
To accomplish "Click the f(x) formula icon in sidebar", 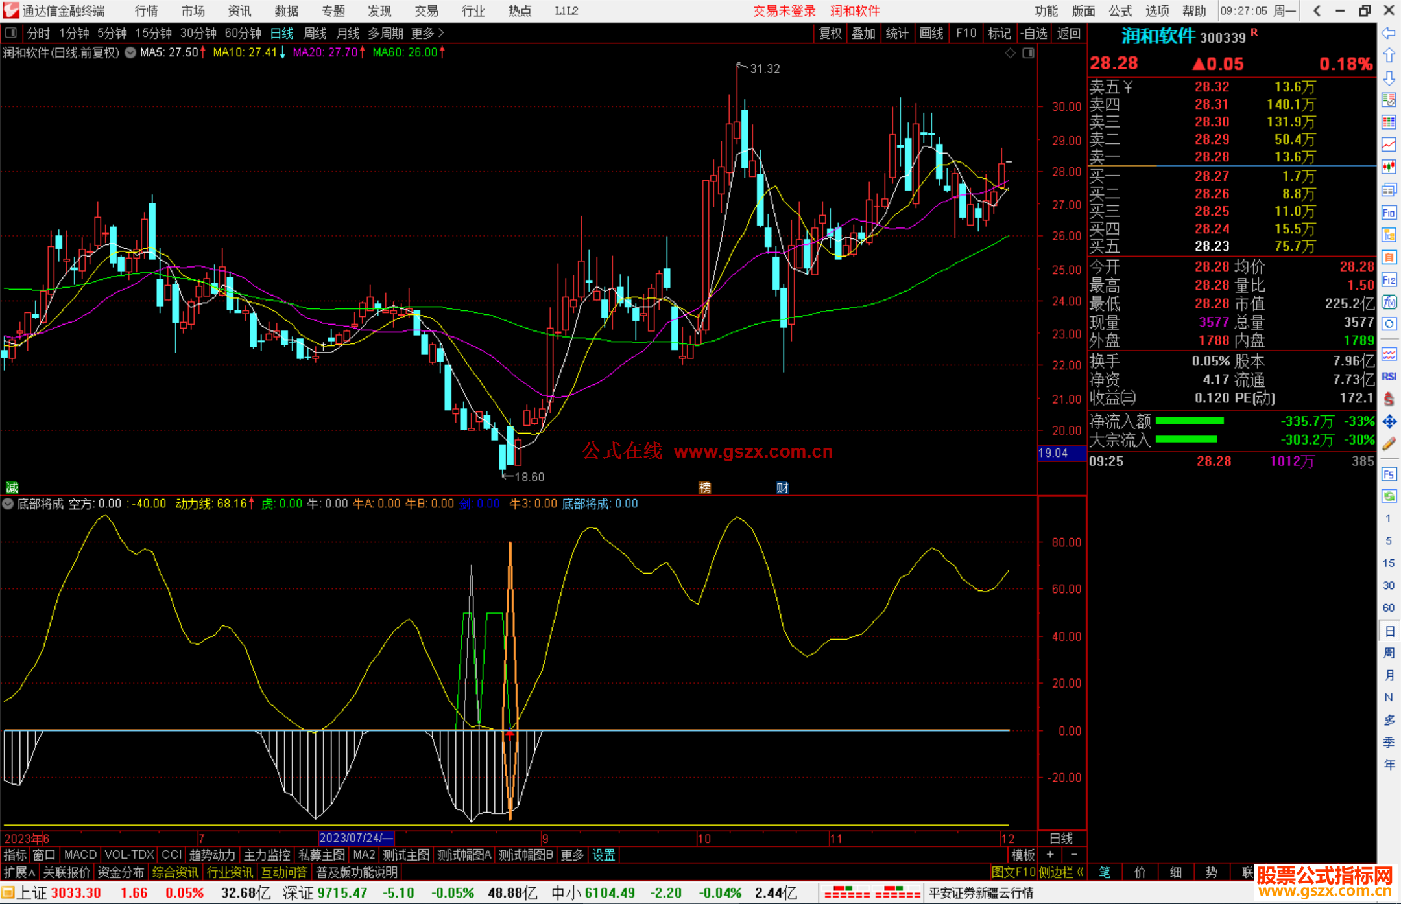I will pos(1389,302).
